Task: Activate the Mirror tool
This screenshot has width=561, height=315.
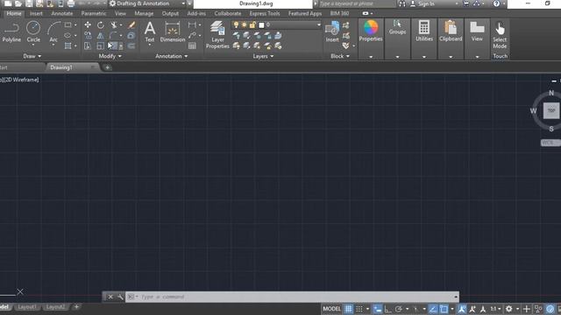Action: 101,35
